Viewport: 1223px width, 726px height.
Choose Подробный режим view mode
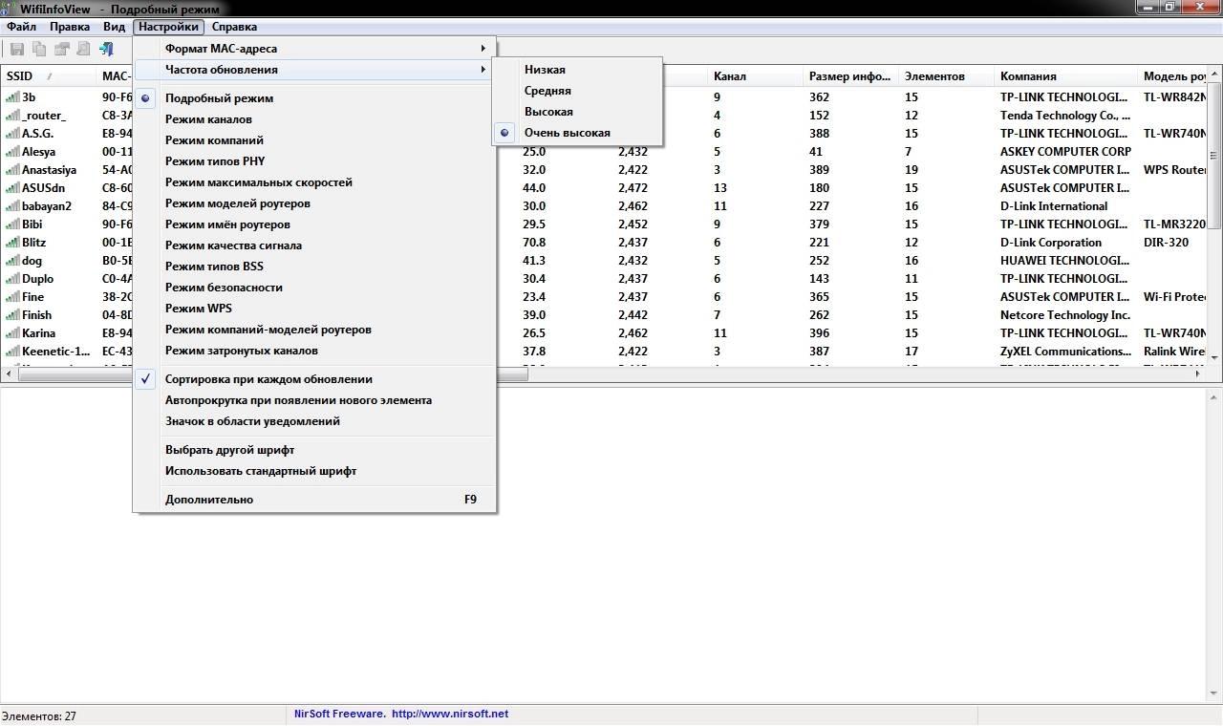(314, 98)
